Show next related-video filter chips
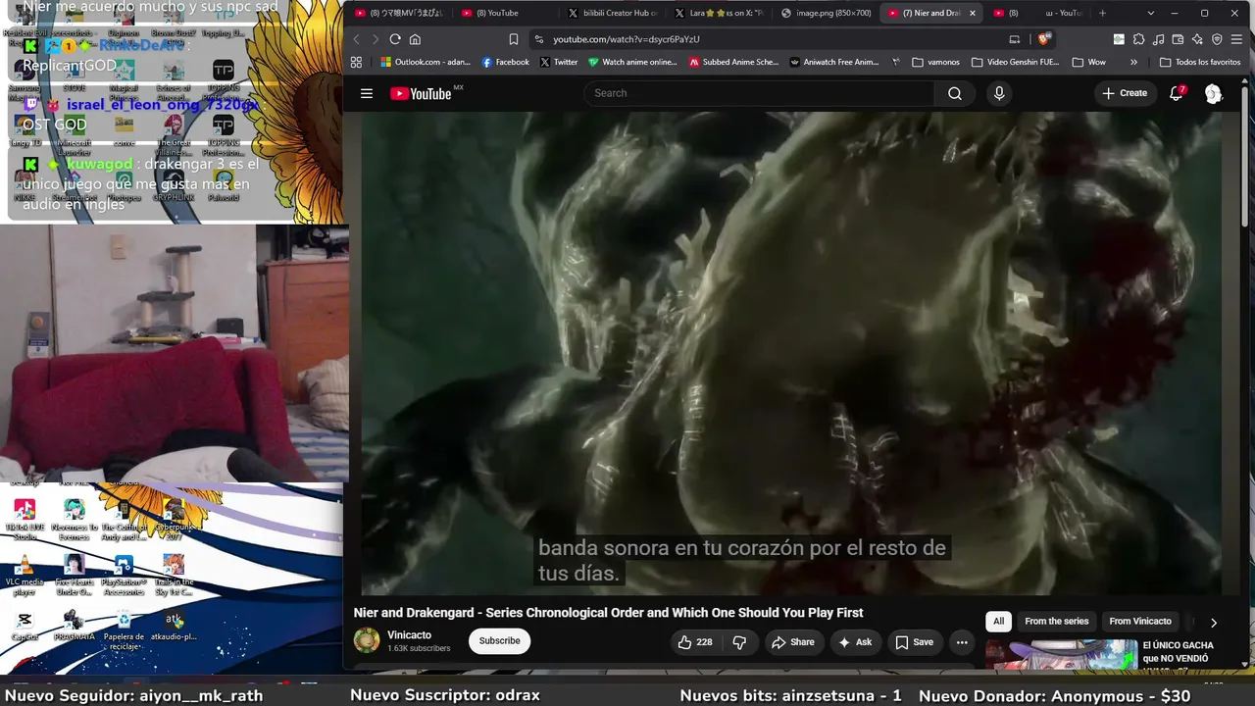Image resolution: width=1255 pixels, height=706 pixels. click(x=1213, y=622)
